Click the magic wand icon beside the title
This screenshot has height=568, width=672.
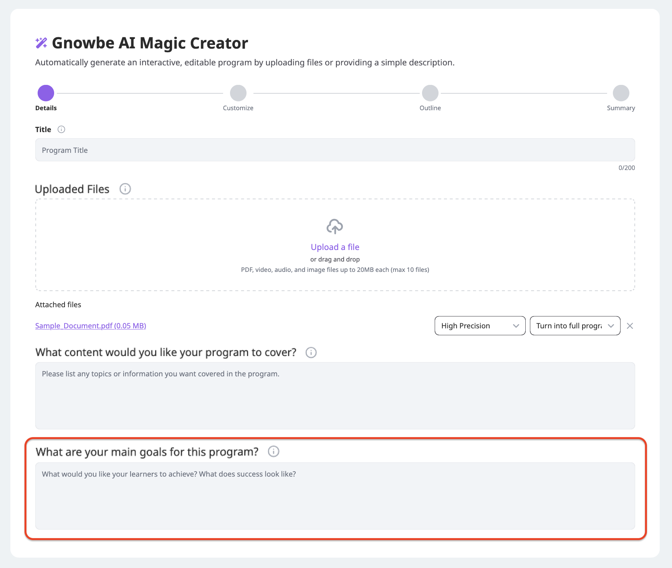click(x=41, y=43)
